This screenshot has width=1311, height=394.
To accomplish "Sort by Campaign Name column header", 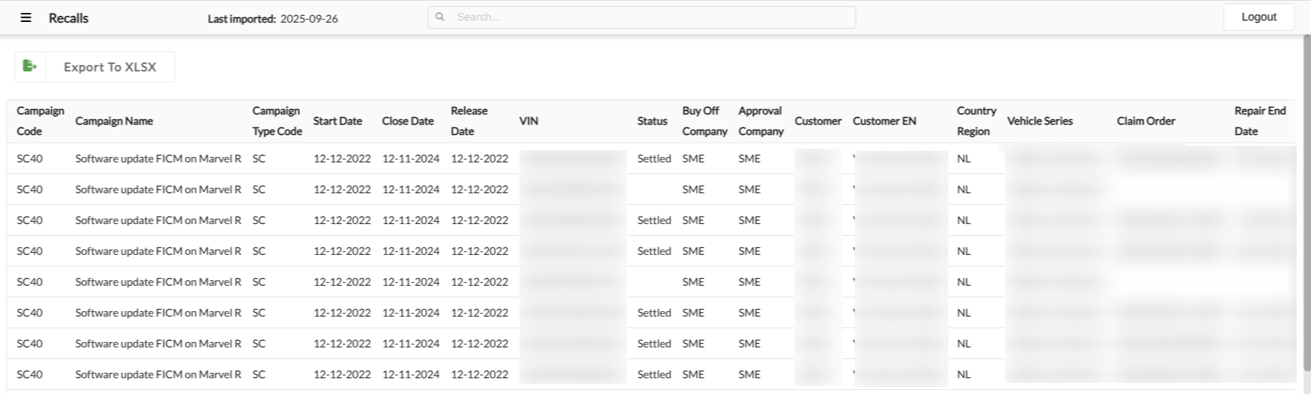I will pyautogui.click(x=114, y=121).
